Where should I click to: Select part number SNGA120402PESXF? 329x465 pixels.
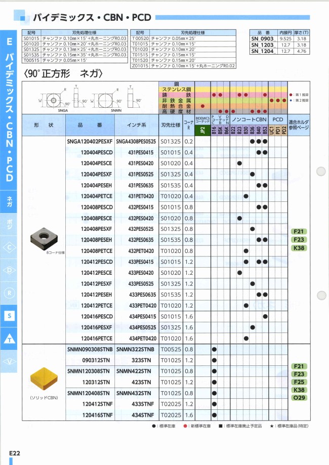[x=90, y=142]
